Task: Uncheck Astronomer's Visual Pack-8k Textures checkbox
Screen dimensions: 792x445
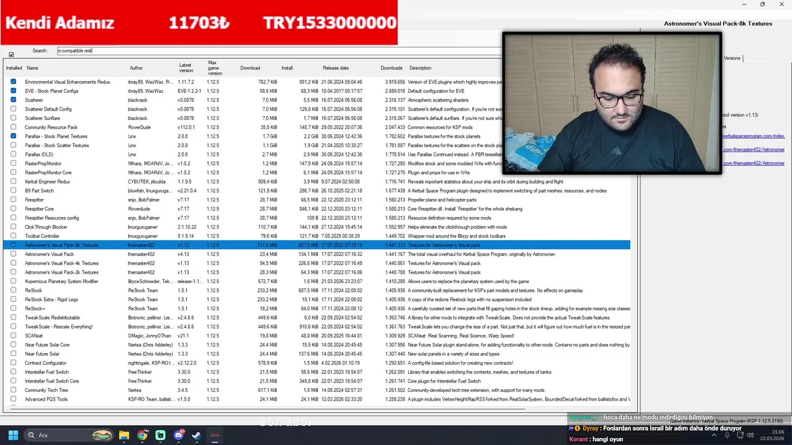Action: point(13,245)
